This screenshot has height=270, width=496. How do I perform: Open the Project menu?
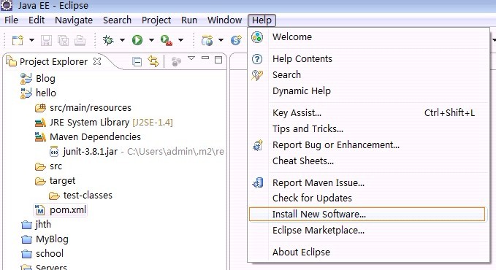click(156, 20)
